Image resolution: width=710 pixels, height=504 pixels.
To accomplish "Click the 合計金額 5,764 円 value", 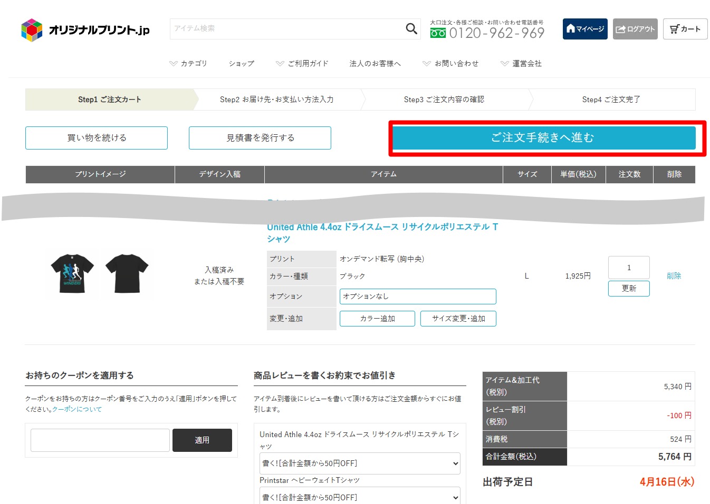I will (x=675, y=457).
